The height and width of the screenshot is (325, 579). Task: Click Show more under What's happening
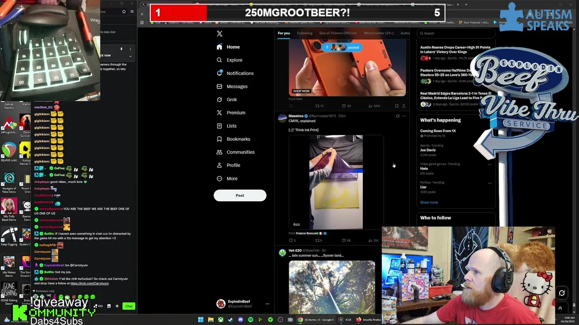(x=429, y=202)
